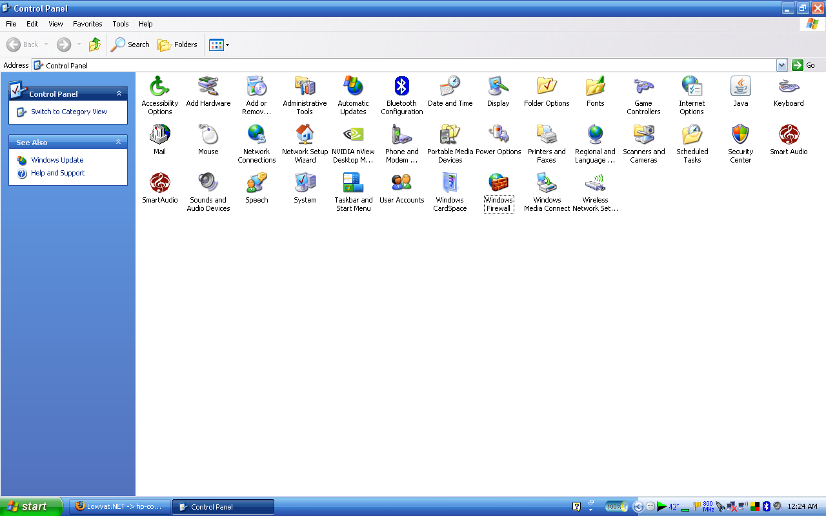Collapse the See Also sidebar section

(x=119, y=142)
